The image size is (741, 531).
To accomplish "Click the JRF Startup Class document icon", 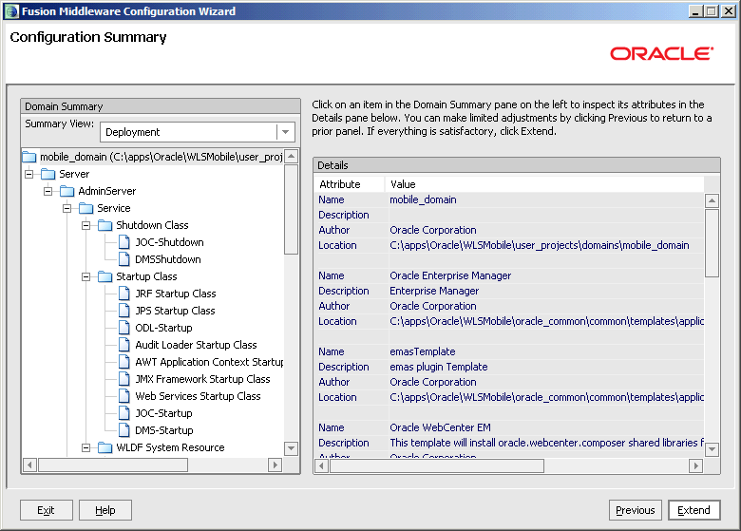I will (124, 294).
